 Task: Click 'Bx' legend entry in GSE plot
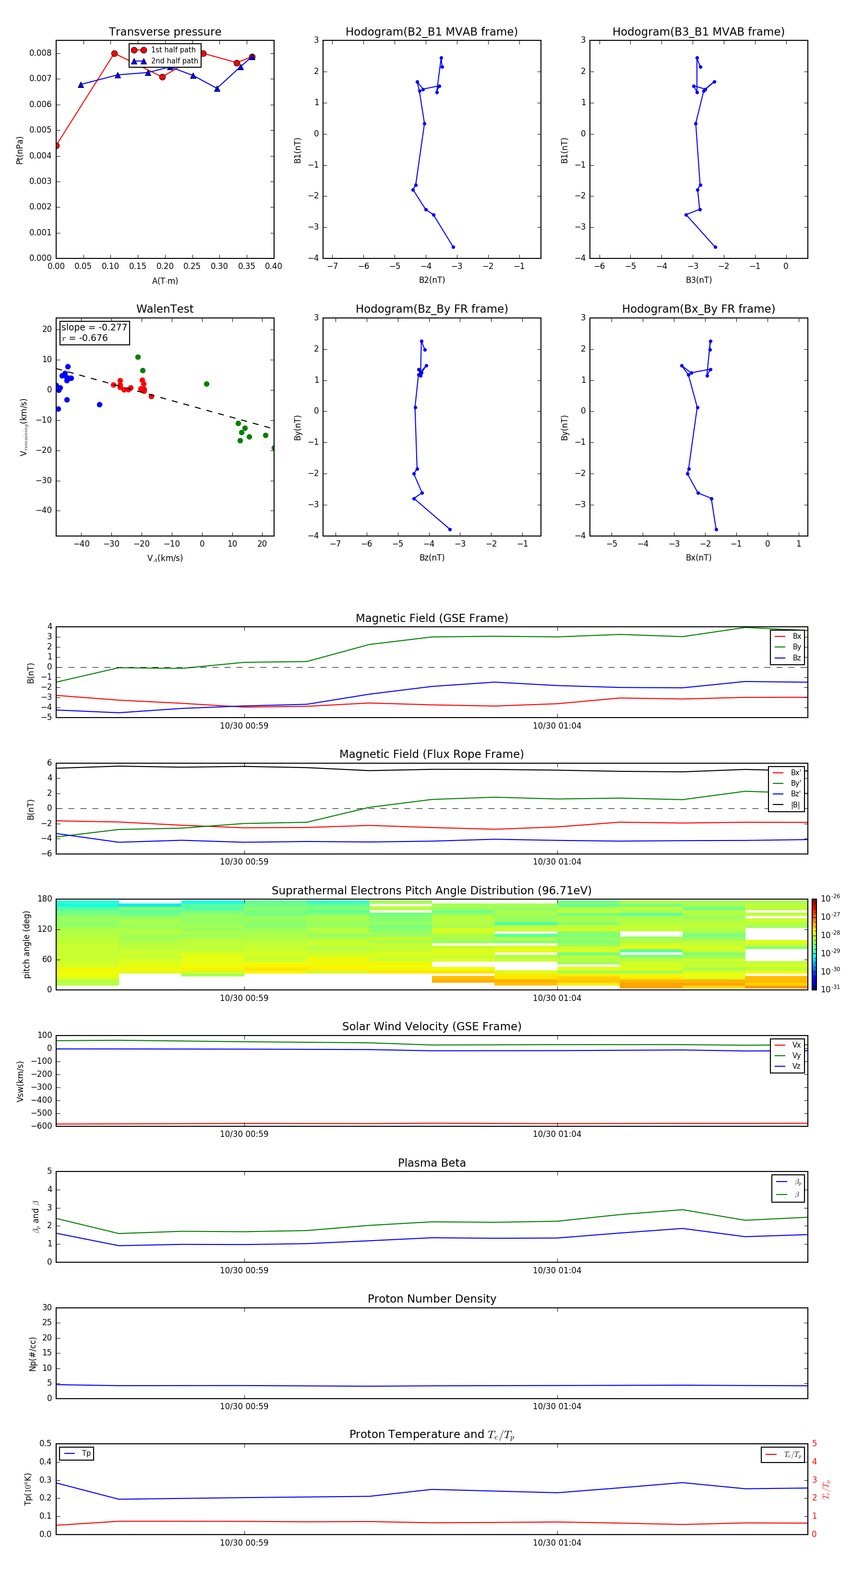pos(788,636)
